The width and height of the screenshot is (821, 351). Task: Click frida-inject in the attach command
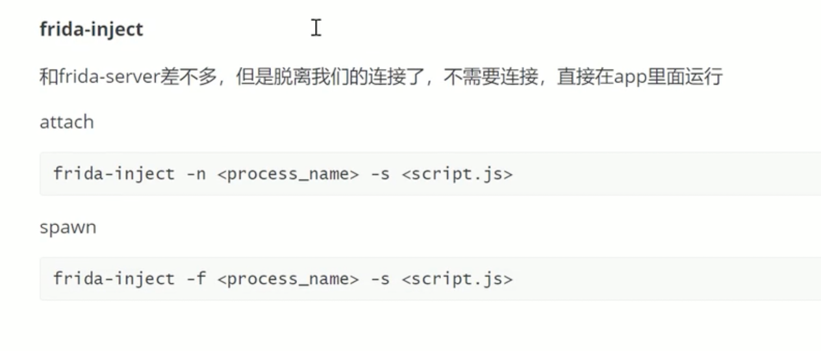[x=114, y=174]
